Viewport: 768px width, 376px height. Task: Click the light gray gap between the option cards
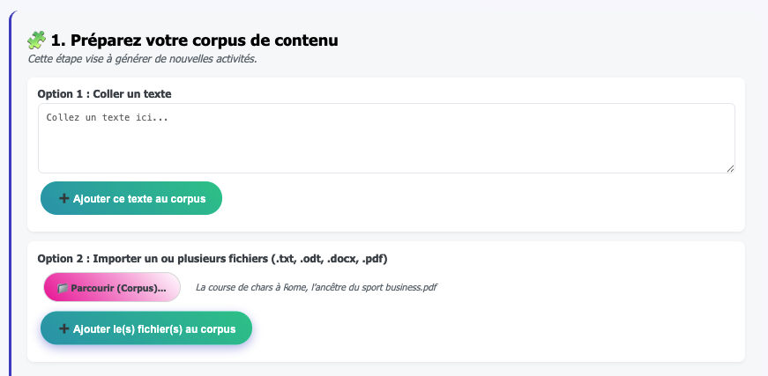(386, 236)
